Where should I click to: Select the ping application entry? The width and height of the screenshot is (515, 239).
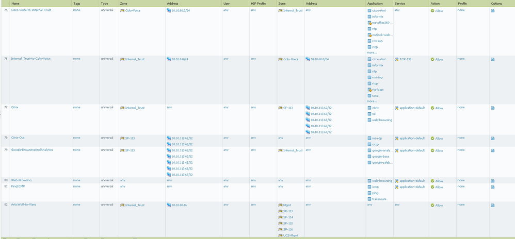click(x=375, y=193)
